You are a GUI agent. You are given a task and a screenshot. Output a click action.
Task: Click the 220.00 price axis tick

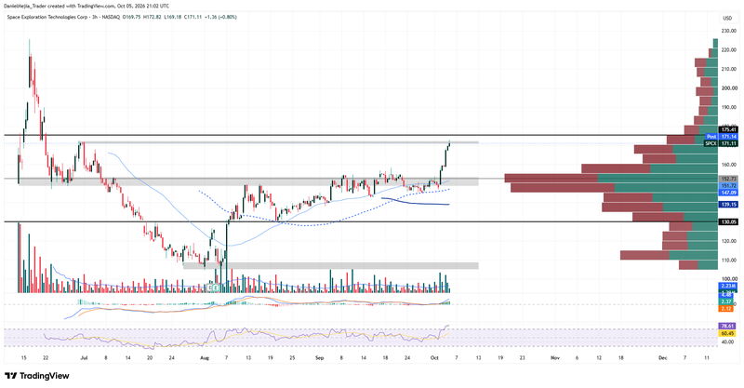(x=729, y=50)
